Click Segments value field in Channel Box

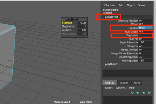point(145,35)
